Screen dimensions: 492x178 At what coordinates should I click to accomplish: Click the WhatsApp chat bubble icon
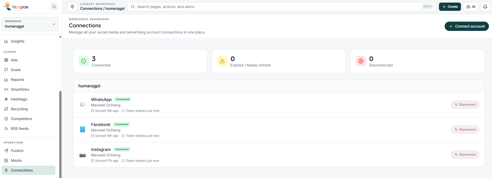(x=83, y=104)
